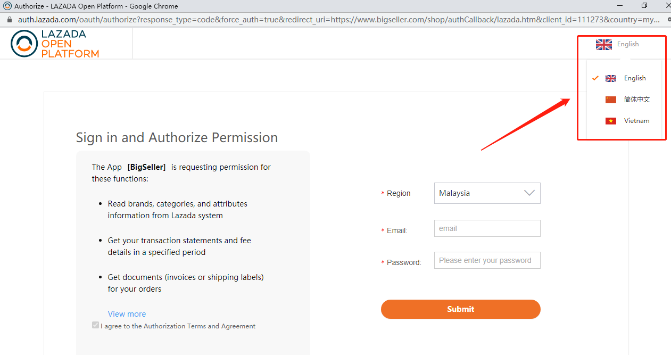Viewport: 671px width, 355px height.
Task: Click the UK flag in language selector
Action: [x=604, y=44]
